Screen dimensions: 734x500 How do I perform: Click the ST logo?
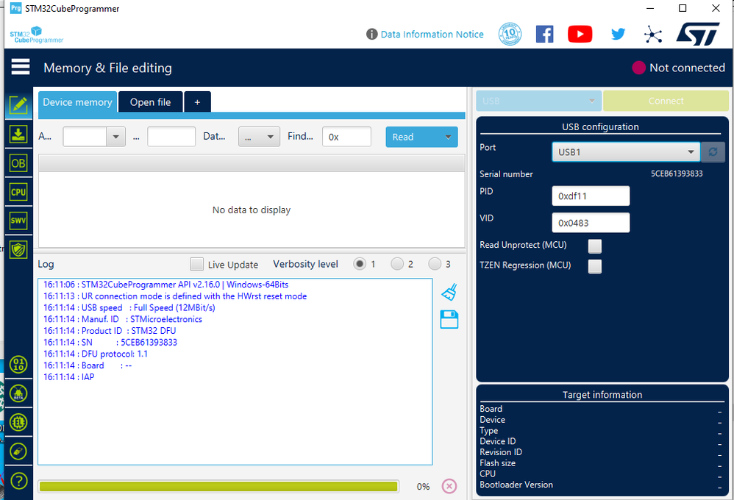[x=697, y=34]
